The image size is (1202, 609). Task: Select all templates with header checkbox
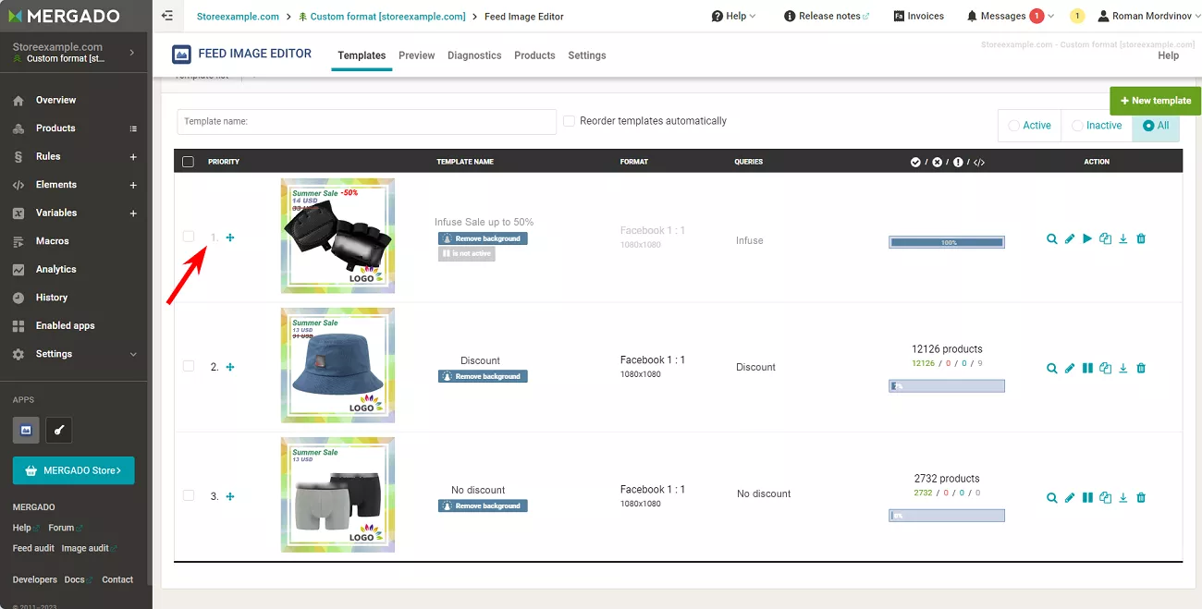click(x=189, y=162)
